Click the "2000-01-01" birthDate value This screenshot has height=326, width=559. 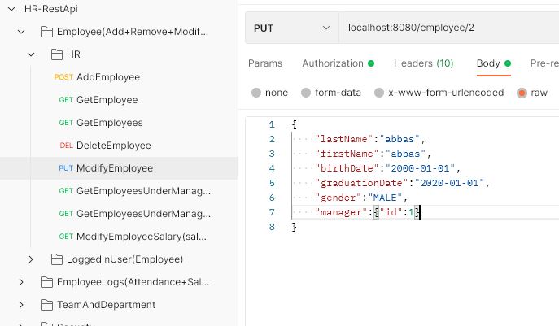tap(420, 168)
